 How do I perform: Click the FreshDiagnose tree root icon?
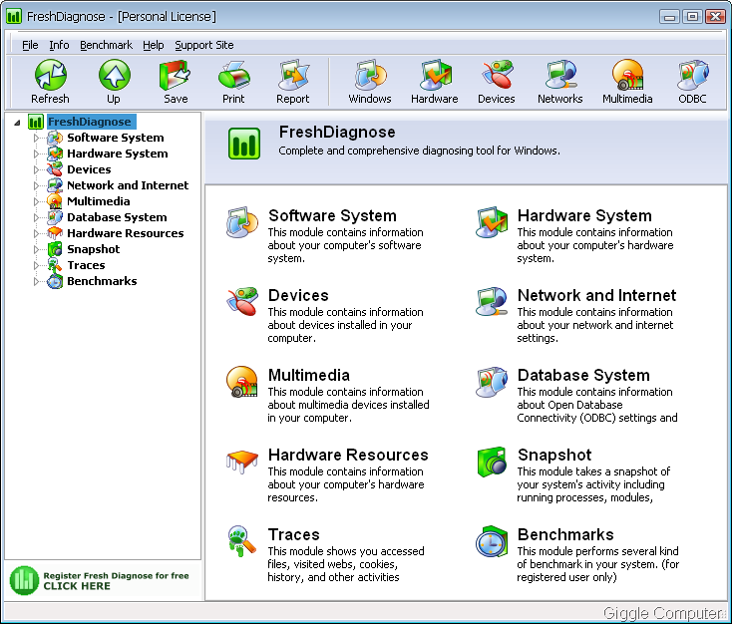pos(36,122)
